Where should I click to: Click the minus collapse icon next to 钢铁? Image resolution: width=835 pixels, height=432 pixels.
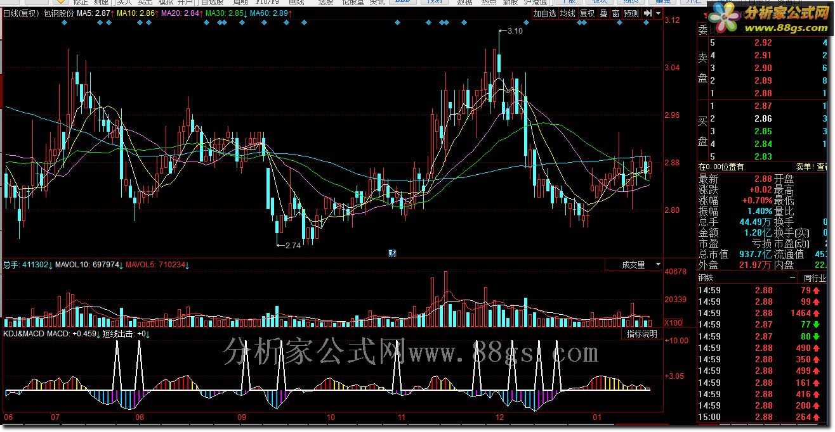tap(792, 278)
